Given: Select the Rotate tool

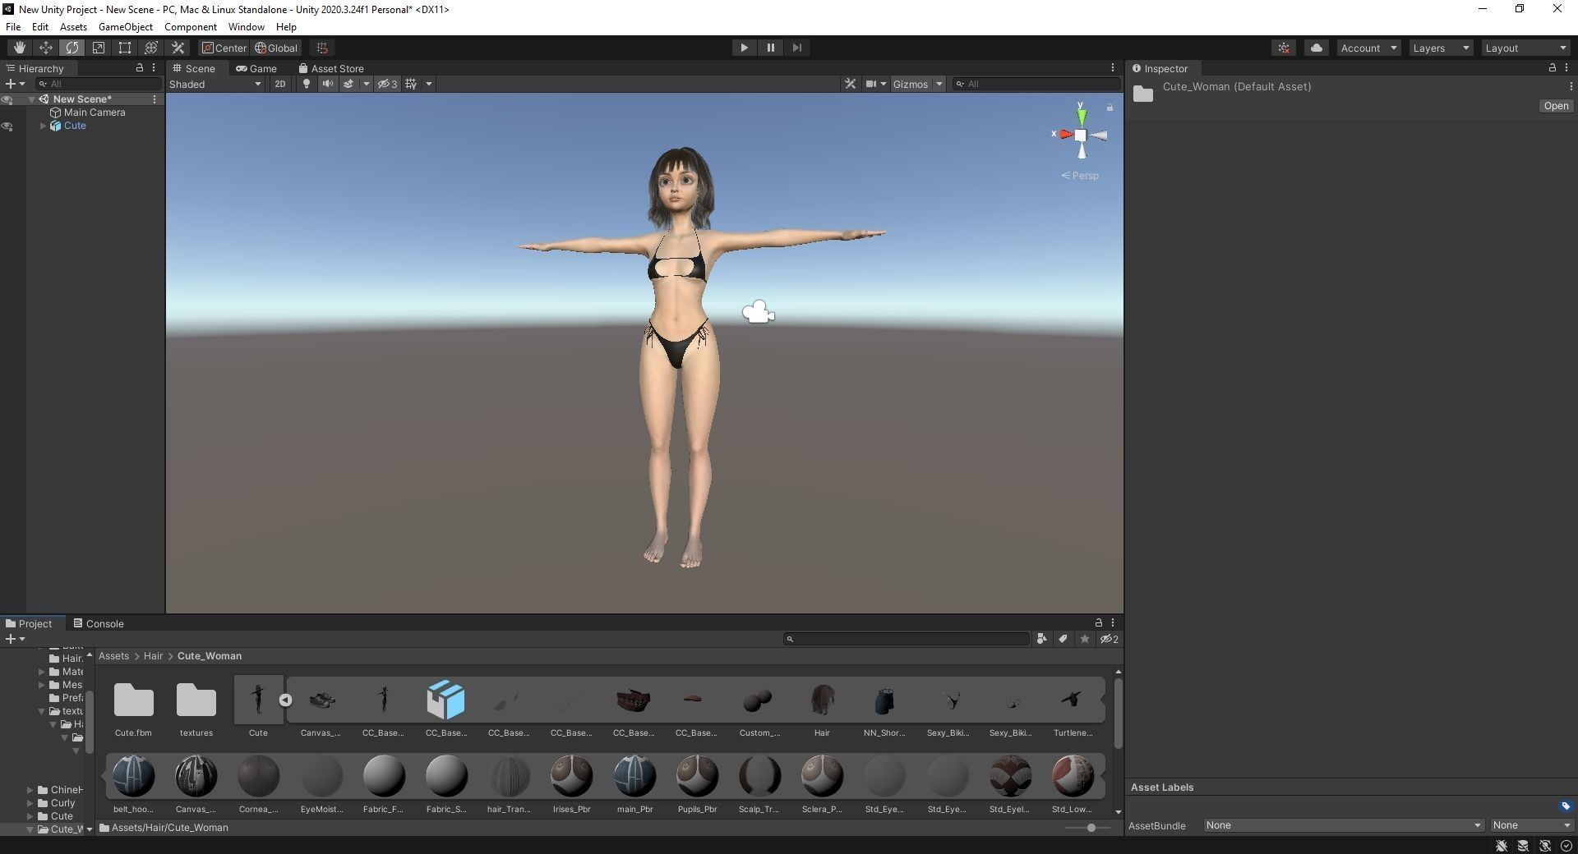Looking at the screenshot, I should pyautogui.click(x=72, y=48).
